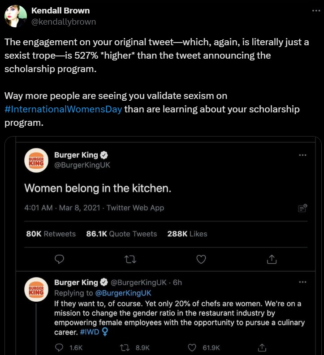Viewport: 324px width, 355px height.
Task: Open Kendall Brown's profile avatar
Action: [x=15, y=16]
